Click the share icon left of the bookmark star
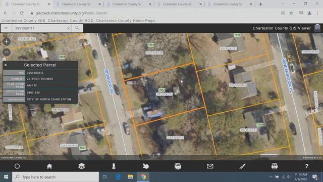The height and width of the screenshot is (182, 323). click(x=283, y=13)
